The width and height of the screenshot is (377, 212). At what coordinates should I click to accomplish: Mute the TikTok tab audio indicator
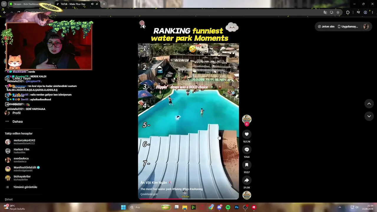tap(92, 4)
